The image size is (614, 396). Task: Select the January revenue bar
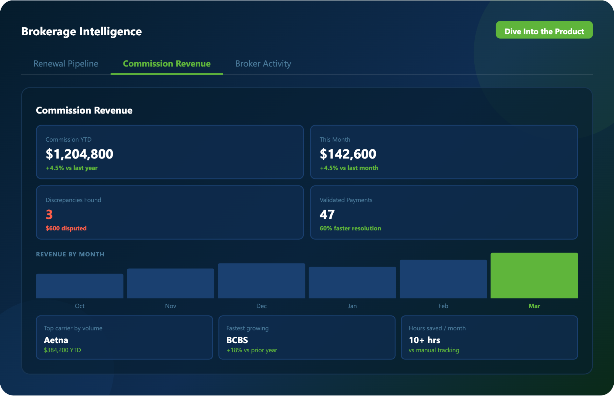352,282
